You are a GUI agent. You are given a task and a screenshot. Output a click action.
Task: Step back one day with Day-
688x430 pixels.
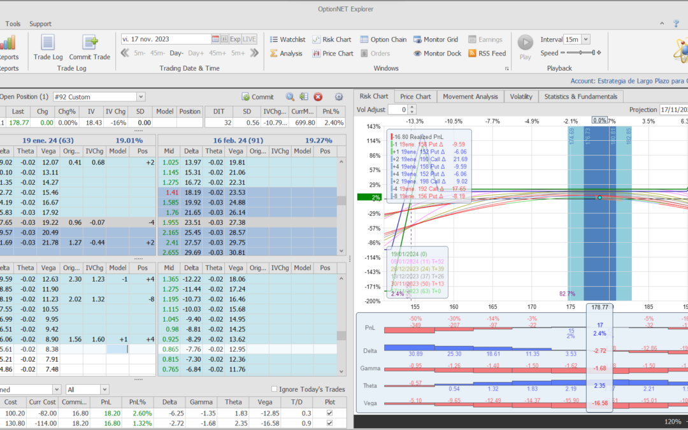click(x=176, y=54)
